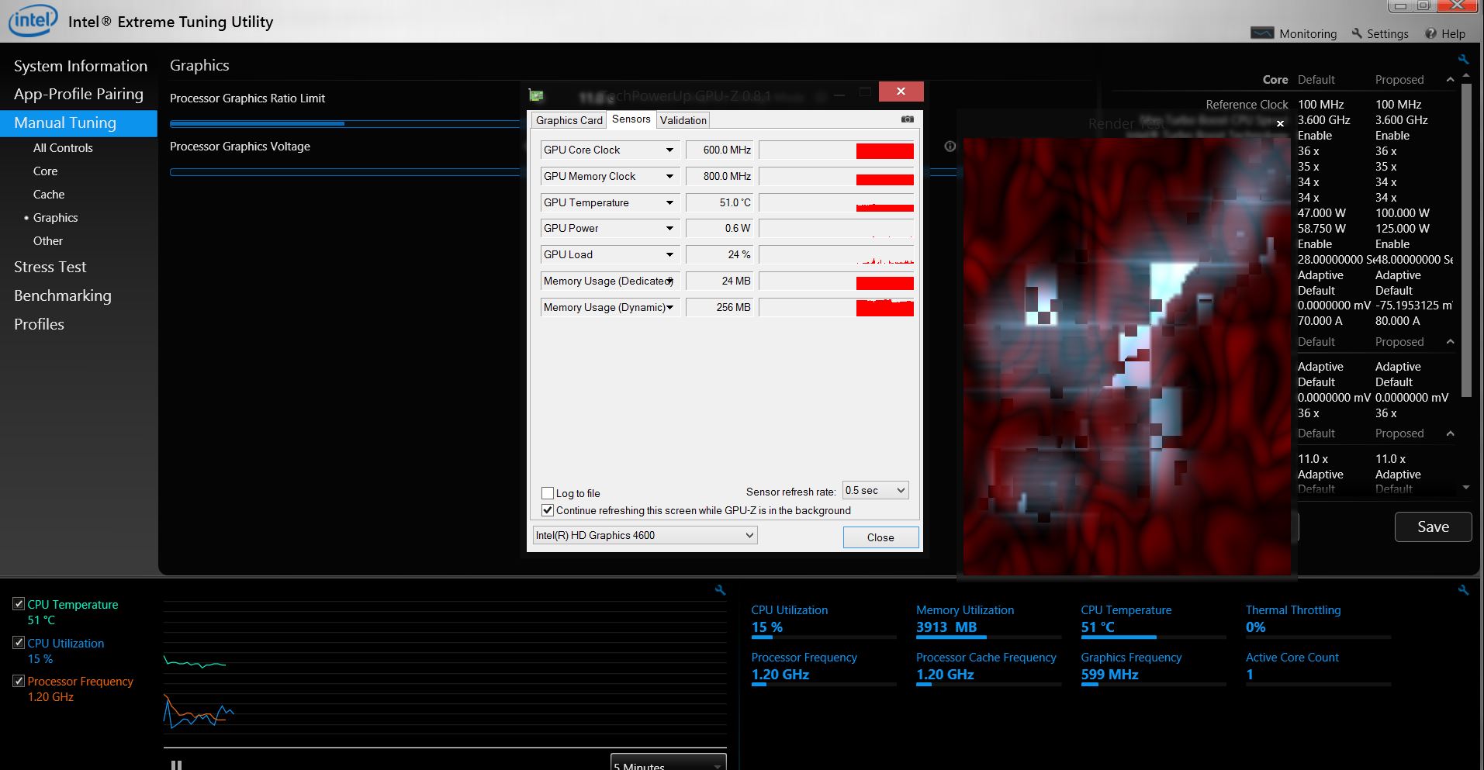This screenshot has width=1484, height=770.
Task: Change sensor refresh rate dropdown
Action: (876, 490)
